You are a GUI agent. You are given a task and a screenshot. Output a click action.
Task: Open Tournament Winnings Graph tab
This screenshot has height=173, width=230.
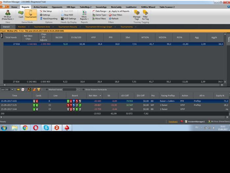coord(99,27)
